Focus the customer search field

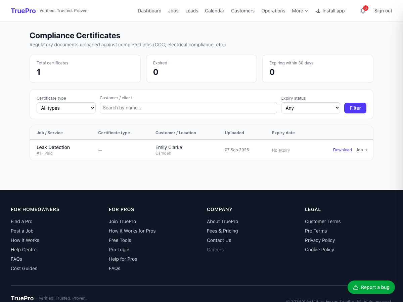click(x=188, y=108)
